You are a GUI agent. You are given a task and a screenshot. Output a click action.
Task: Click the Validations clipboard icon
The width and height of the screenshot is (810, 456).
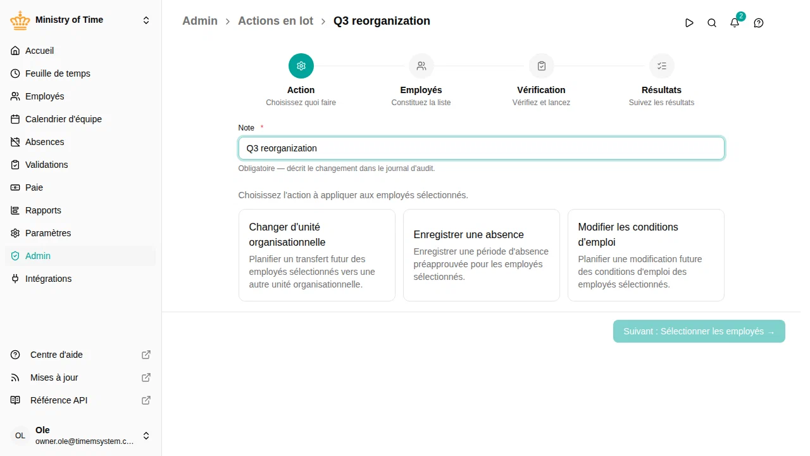[x=16, y=165]
